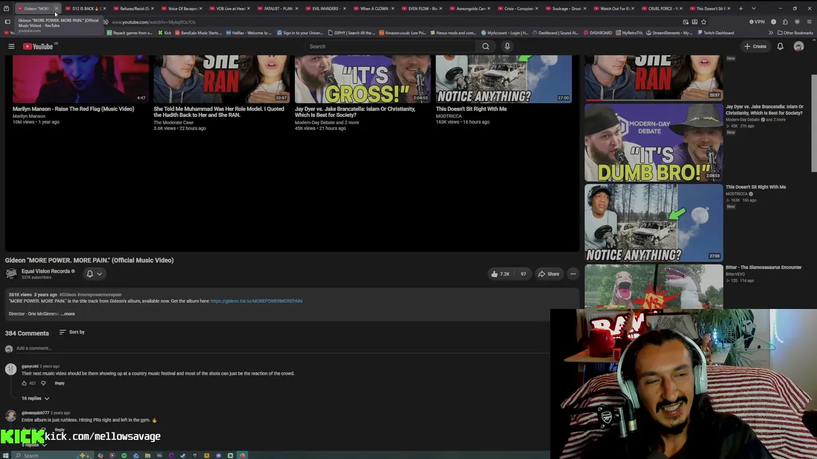Start voice search with microphone icon
817x459 pixels.
tap(507, 47)
